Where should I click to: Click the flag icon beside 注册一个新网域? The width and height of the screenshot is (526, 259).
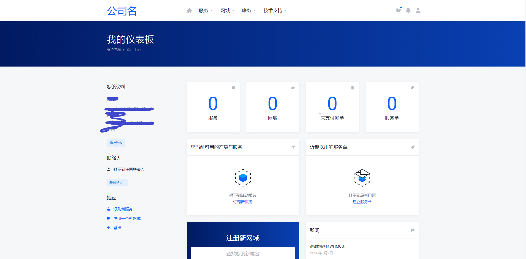point(109,218)
